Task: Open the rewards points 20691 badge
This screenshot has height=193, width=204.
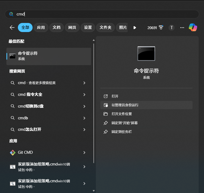Action: coord(155,27)
